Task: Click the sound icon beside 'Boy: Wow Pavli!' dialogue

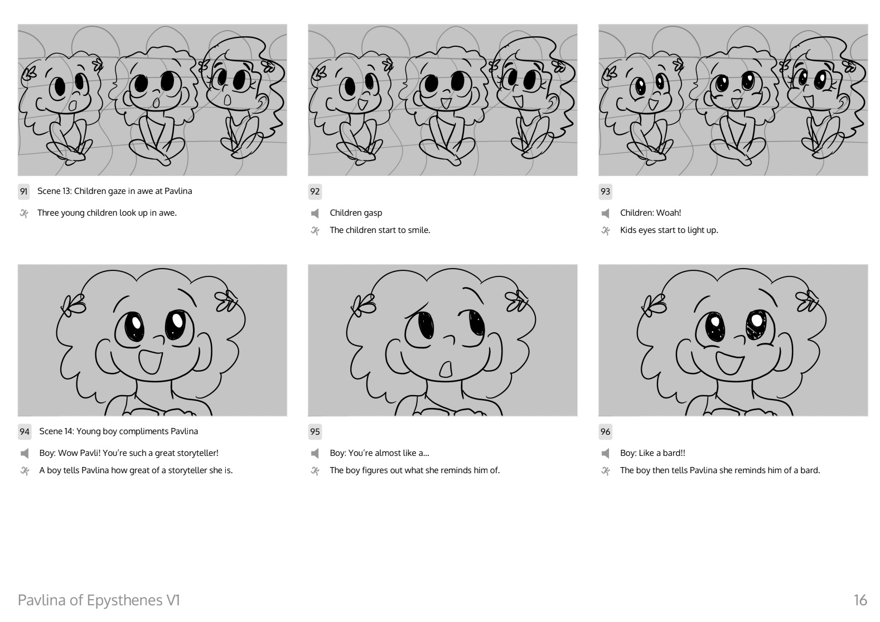Action: tap(24, 453)
